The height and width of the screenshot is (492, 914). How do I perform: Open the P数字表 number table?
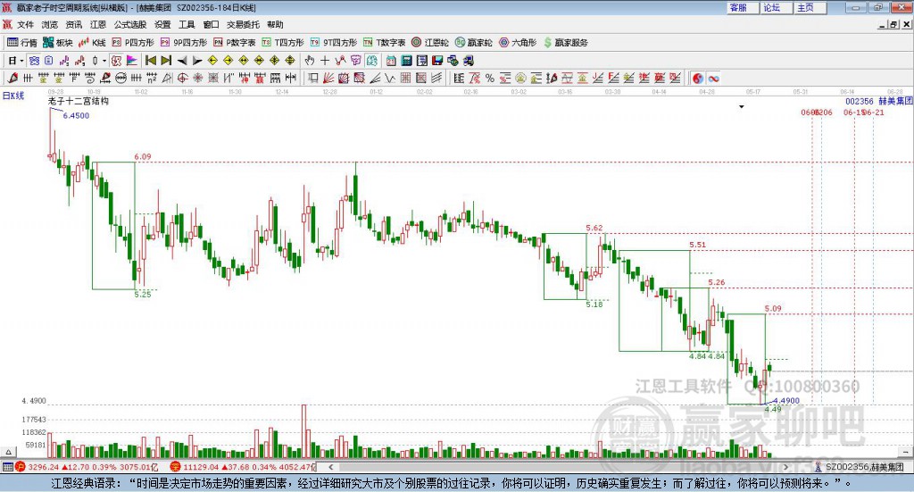pos(235,43)
